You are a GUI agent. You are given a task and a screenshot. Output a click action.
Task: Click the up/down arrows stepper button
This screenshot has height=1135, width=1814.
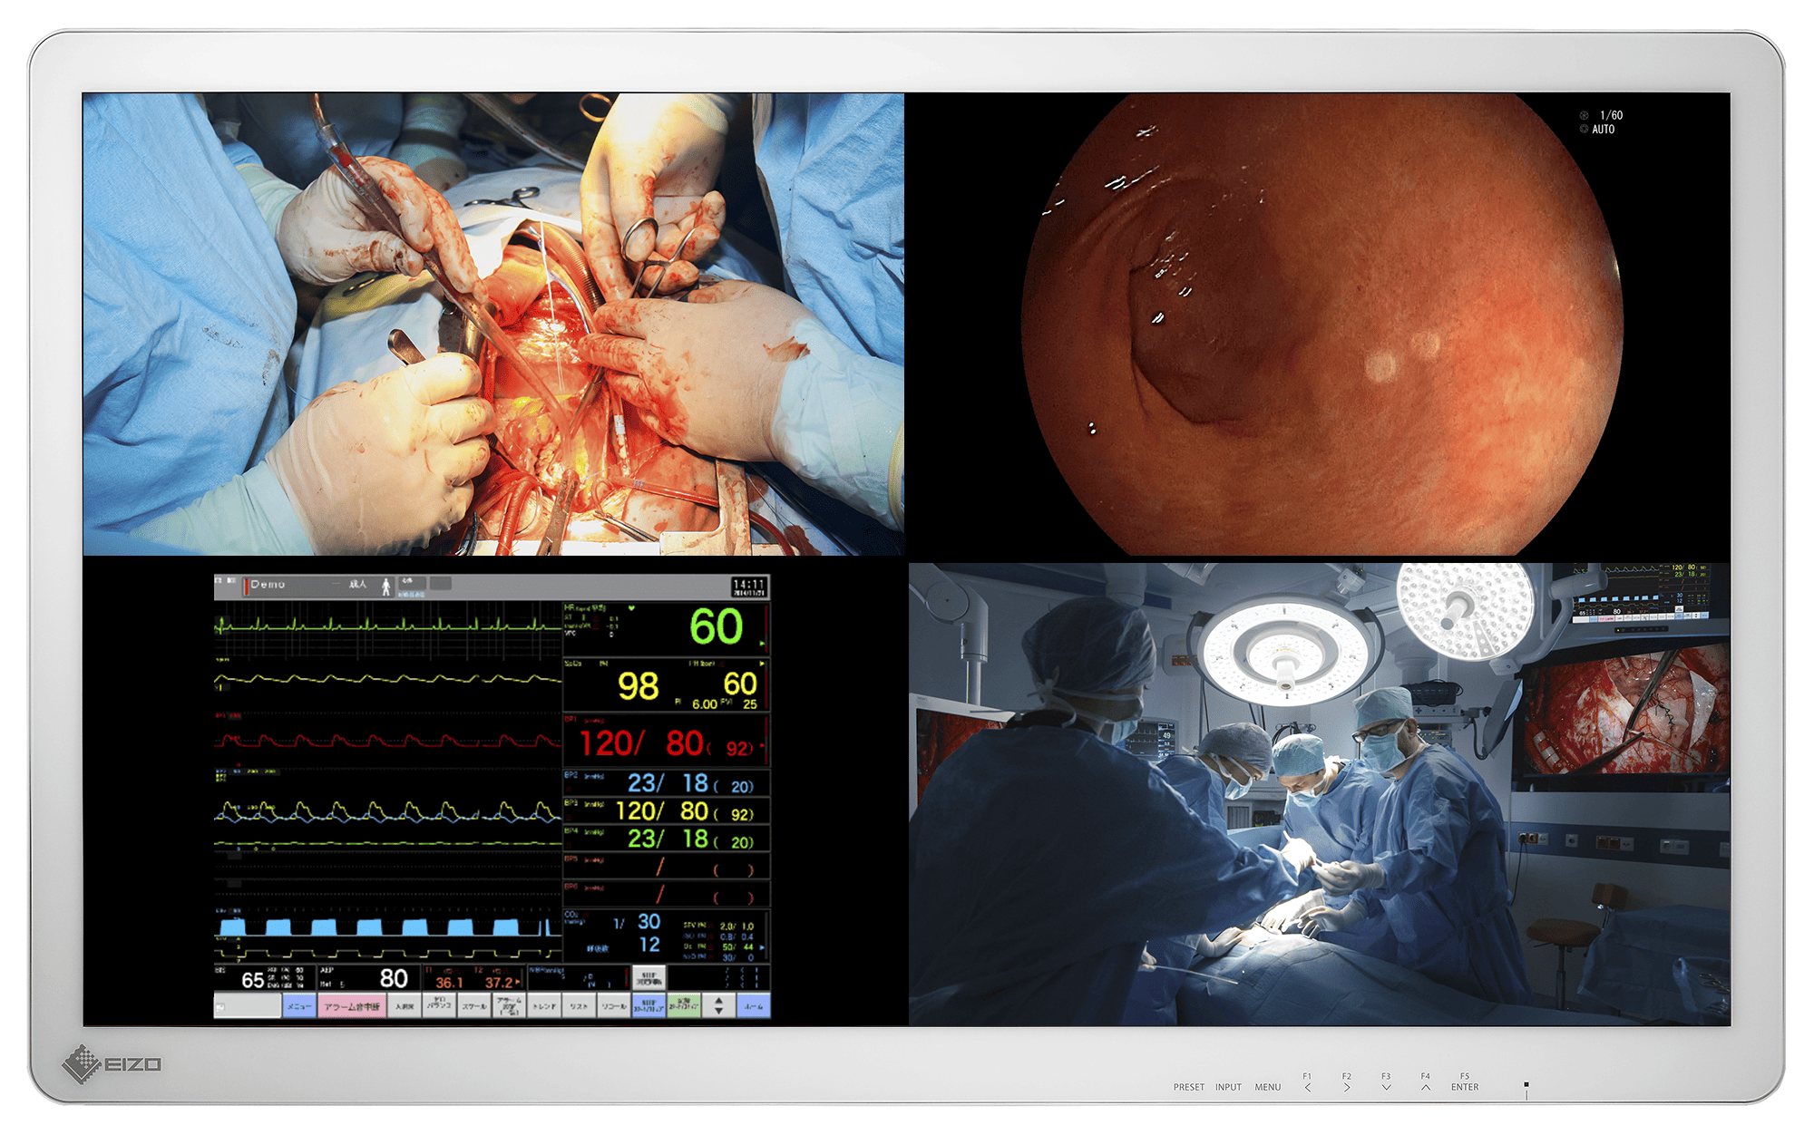(x=719, y=1005)
